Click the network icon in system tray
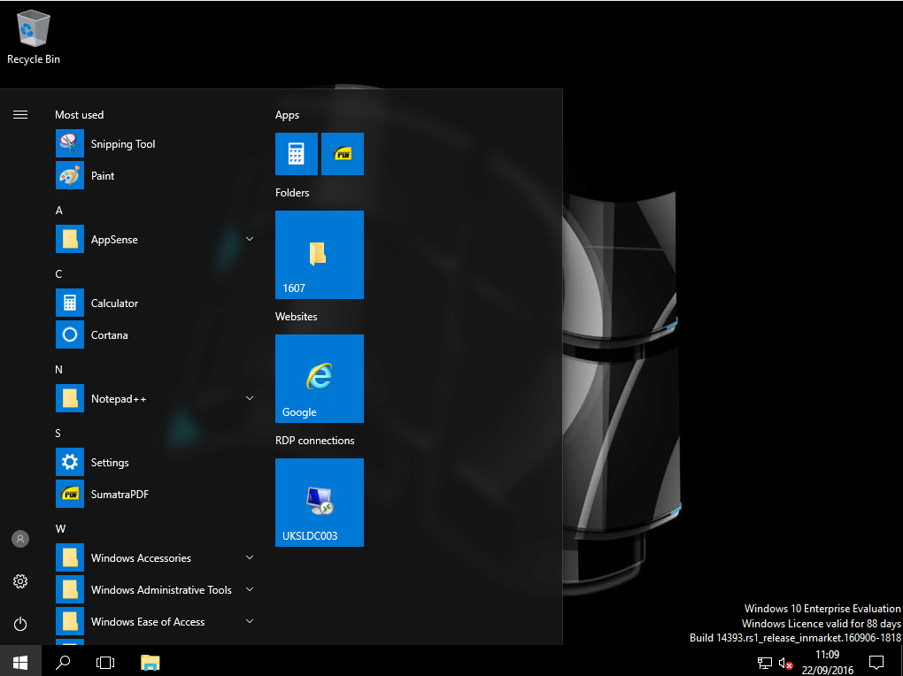Viewport: 903px width, 676px height. (765, 664)
